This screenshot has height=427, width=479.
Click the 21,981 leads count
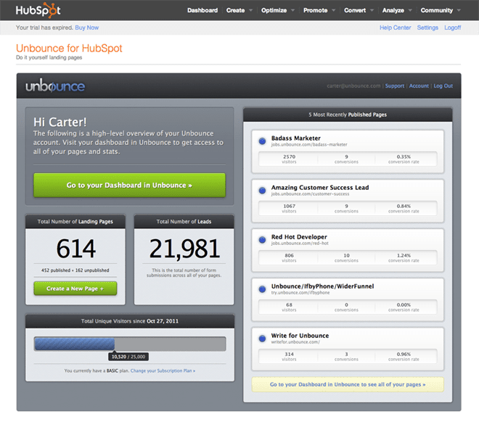point(184,249)
